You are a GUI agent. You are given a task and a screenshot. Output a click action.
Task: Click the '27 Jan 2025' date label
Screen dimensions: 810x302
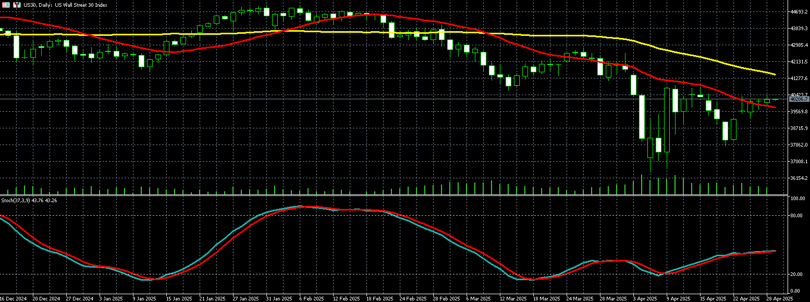point(246,299)
